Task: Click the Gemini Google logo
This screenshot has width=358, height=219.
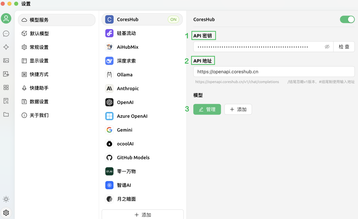Action: click(109, 130)
